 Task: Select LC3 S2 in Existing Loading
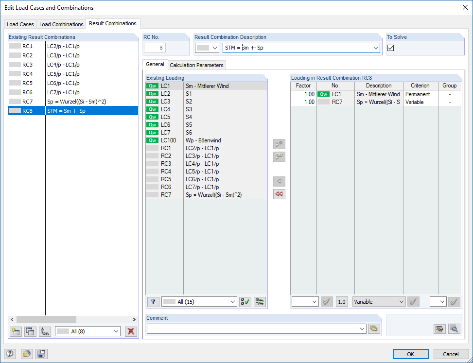tap(206, 102)
